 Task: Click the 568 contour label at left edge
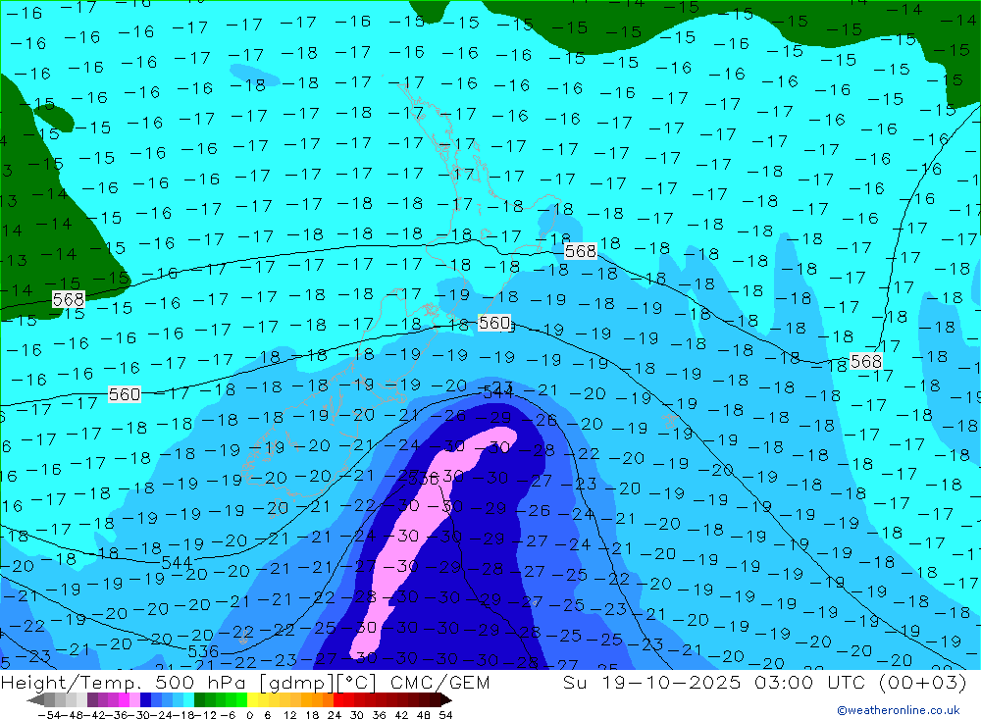tap(69, 300)
